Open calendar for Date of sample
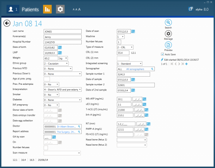The width and height of the screenshot is (215, 168). 133,80
